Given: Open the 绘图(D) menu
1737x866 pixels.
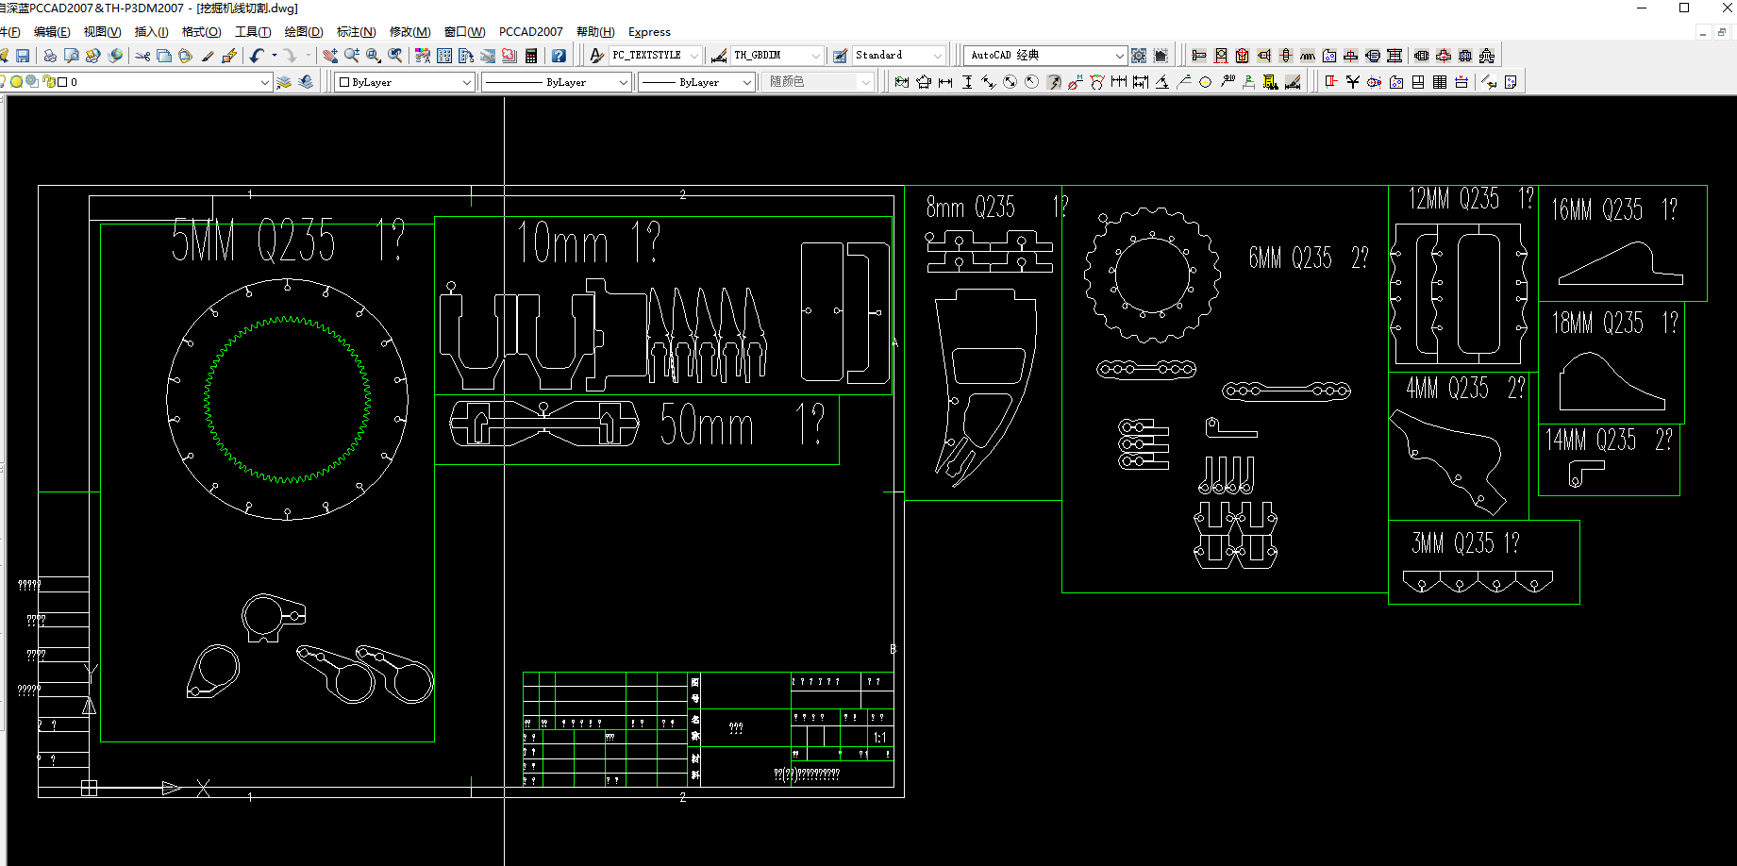Looking at the screenshot, I should 304,32.
